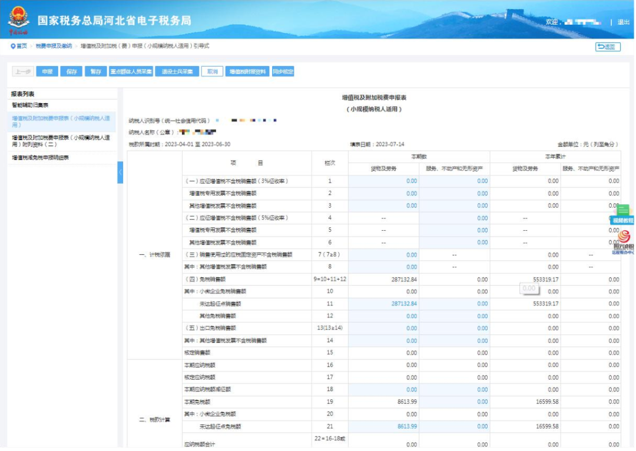
Task: Edit row 14 本期数 服务 field
Action: click(x=455, y=341)
